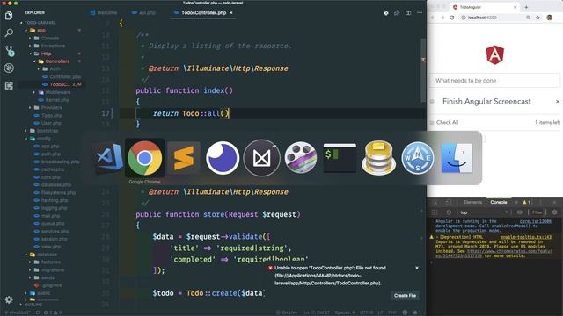Open the Explorer view in activity bar
Viewport: 563px width, 316px height.
9,16
